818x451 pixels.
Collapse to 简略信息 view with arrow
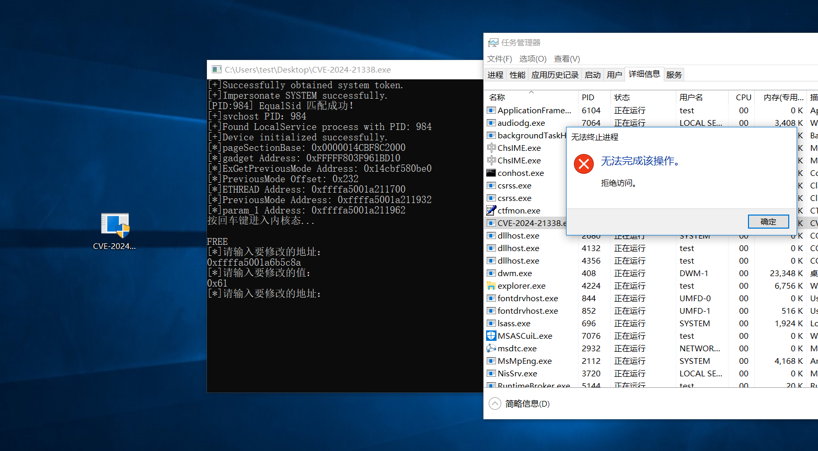coord(494,403)
